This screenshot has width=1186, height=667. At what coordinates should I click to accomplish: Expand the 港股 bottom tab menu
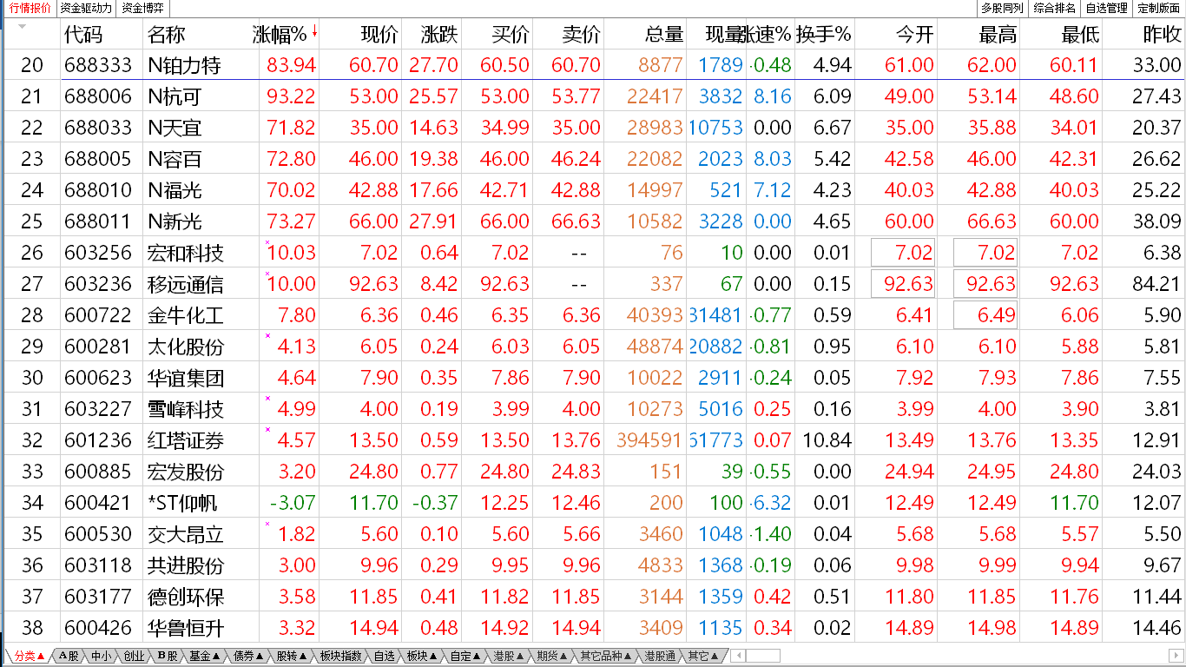(x=510, y=656)
